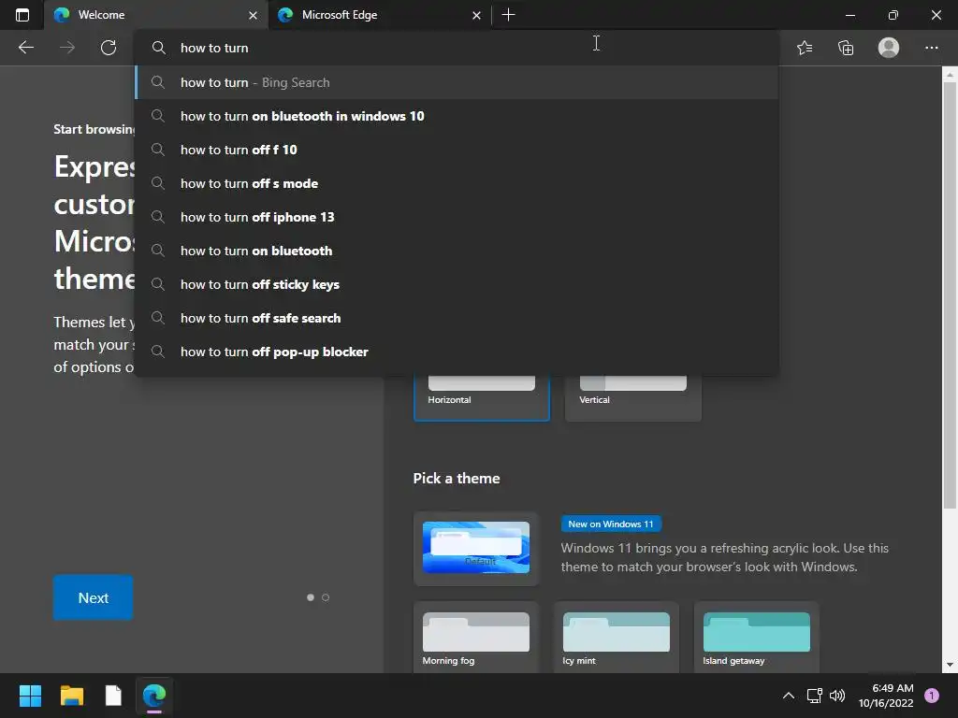Pick suggestion 'how to turn off iphone 13'
This screenshot has height=718, width=958.
click(457, 217)
